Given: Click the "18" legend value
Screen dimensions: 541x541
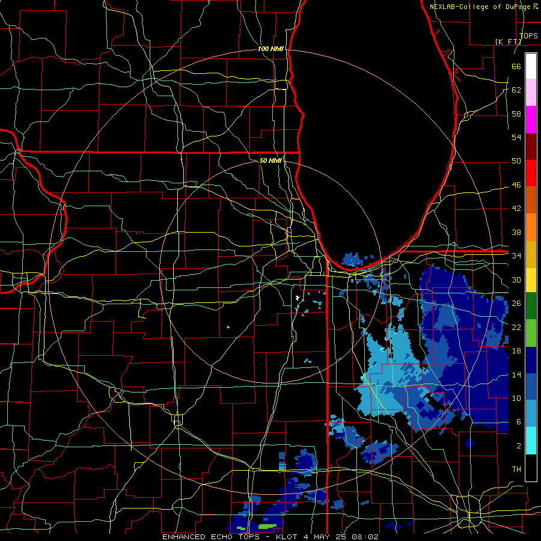Looking at the screenshot, I should (x=516, y=351).
